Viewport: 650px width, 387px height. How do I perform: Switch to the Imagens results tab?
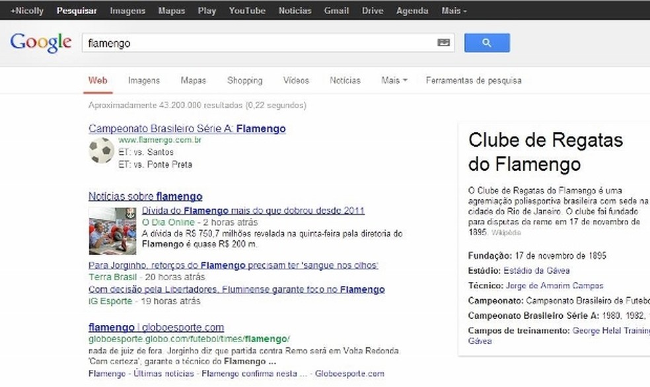143,80
